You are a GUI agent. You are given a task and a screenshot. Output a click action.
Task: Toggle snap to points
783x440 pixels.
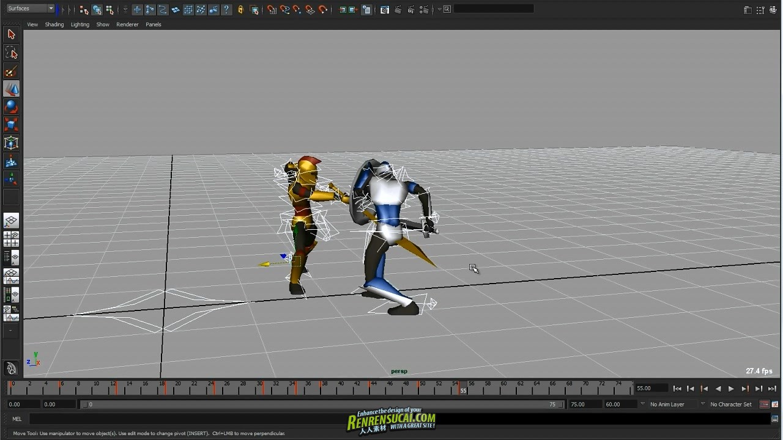coord(297,10)
